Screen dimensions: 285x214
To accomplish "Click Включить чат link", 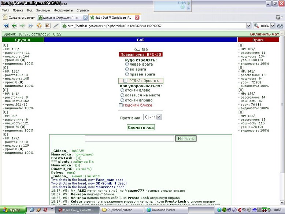I will [x=264, y=34].
